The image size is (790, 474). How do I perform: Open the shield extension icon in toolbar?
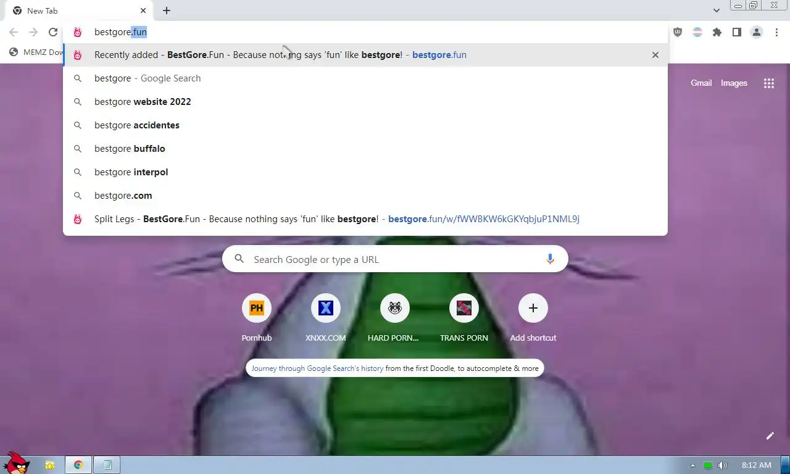coord(678,32)
